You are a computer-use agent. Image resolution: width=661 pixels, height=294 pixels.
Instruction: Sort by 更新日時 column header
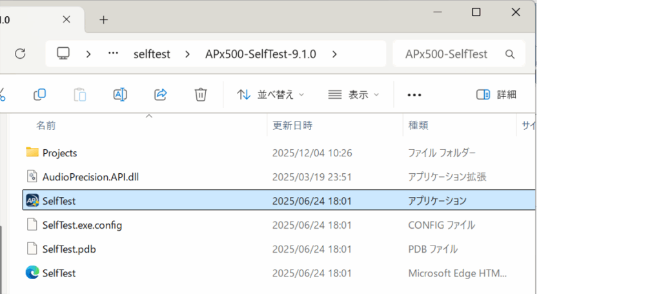tap(292, 125)
